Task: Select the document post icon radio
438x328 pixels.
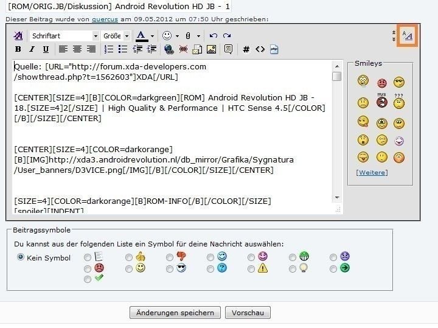Action: click(x=88, y=257)
